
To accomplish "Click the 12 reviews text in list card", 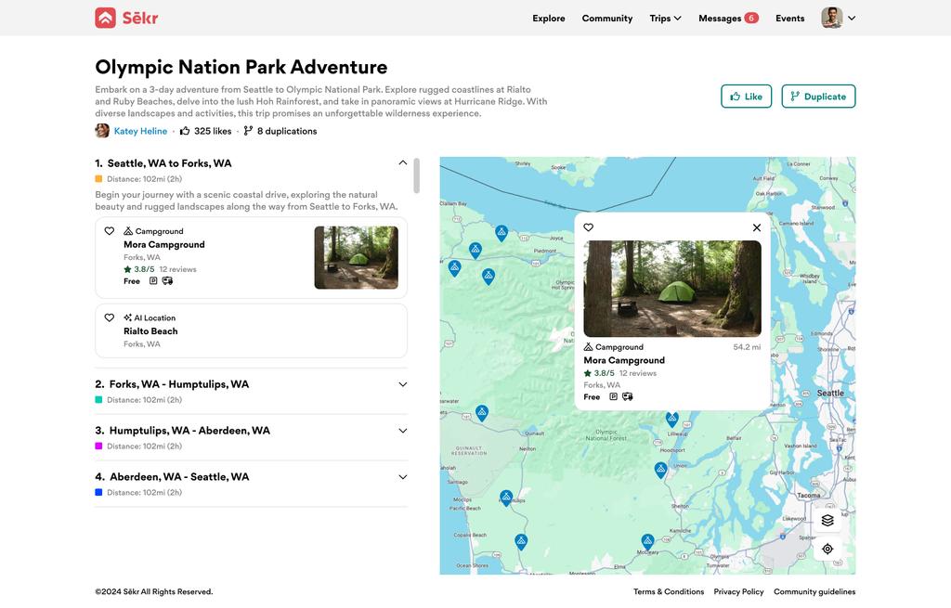I will click(177, 269).
